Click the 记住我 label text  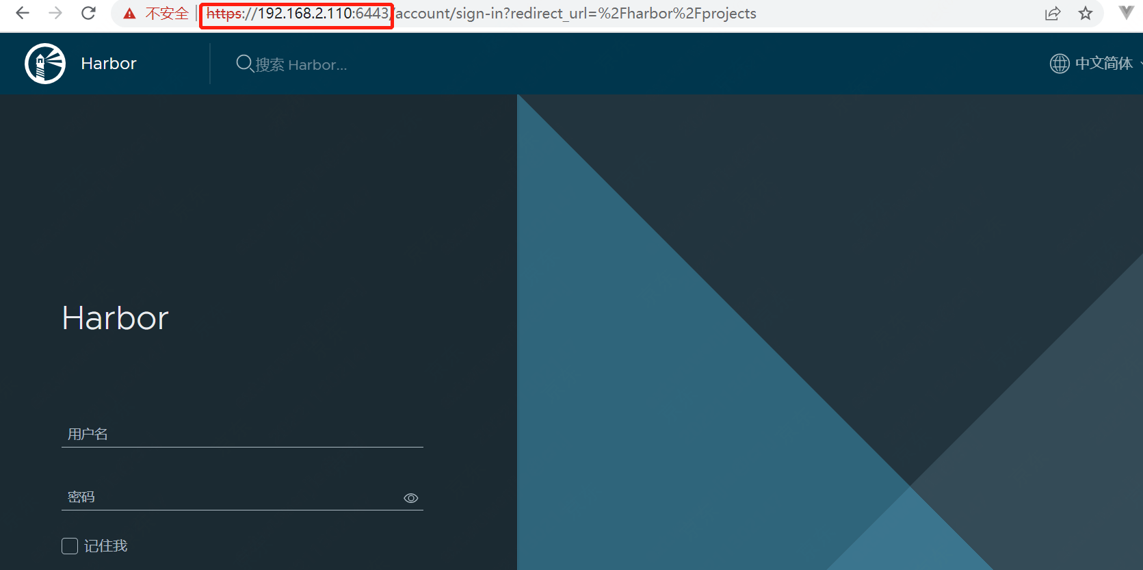coord(105,546)
